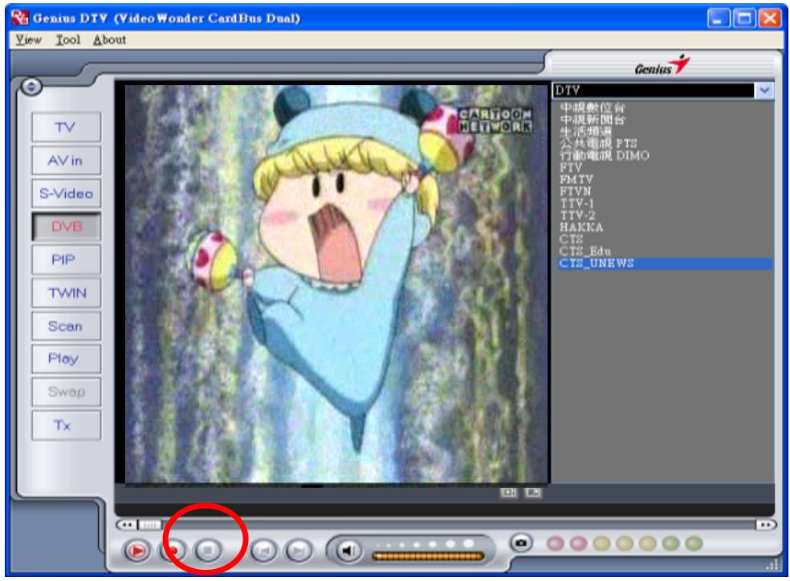
Task: Go to the previous channel button
Action: click(263, 550)
